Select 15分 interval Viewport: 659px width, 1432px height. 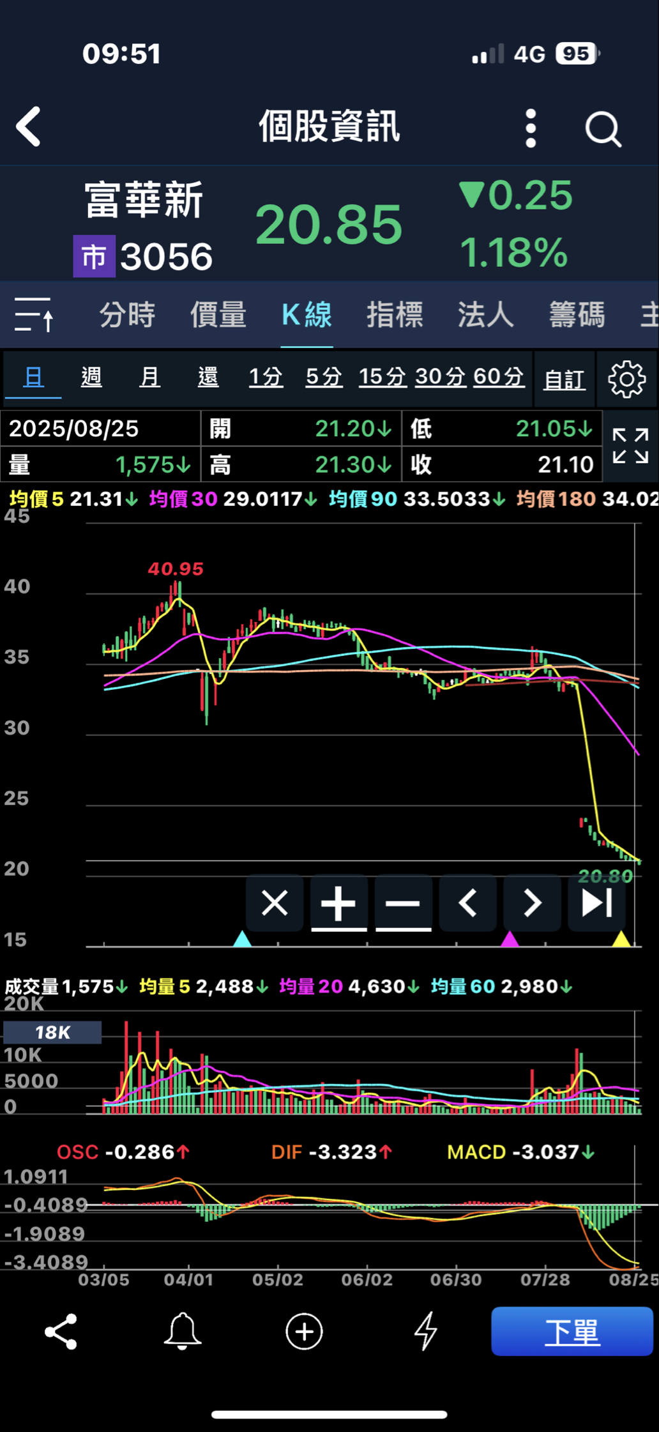pos(382,377)
